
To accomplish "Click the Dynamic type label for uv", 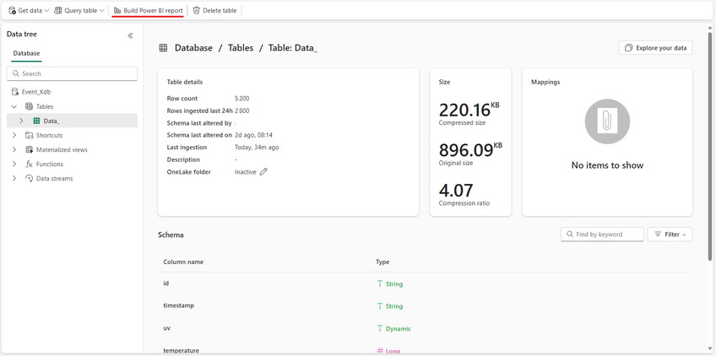I will tap(399, 329).
